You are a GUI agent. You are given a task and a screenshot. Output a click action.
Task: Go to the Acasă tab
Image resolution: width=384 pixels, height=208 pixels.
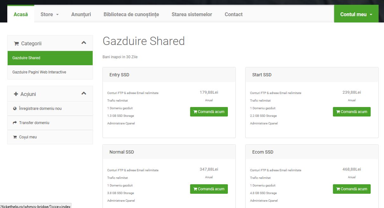click(x=21, y=14)
